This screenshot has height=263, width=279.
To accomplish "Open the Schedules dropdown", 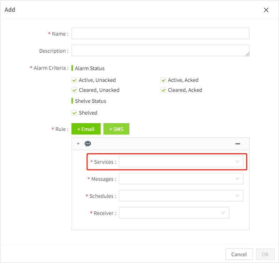I will click(181, 196).
